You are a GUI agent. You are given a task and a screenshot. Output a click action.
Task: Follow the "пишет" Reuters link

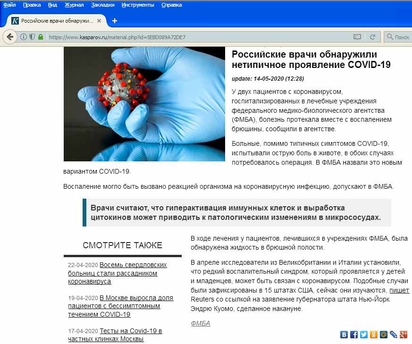[x=399, y=290]
